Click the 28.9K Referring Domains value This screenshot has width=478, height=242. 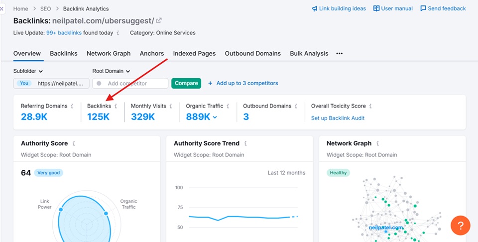click(x=34, y=117)
